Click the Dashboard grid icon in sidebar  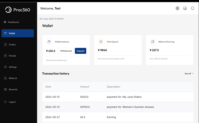pyautogui.click(x=5, y=22)
